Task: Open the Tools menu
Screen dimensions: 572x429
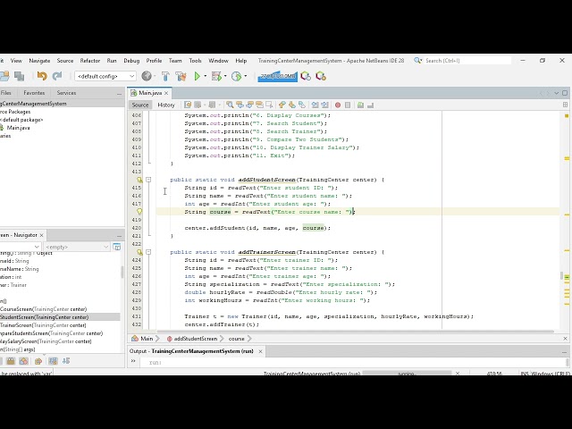Action: [x=195, y=61]
